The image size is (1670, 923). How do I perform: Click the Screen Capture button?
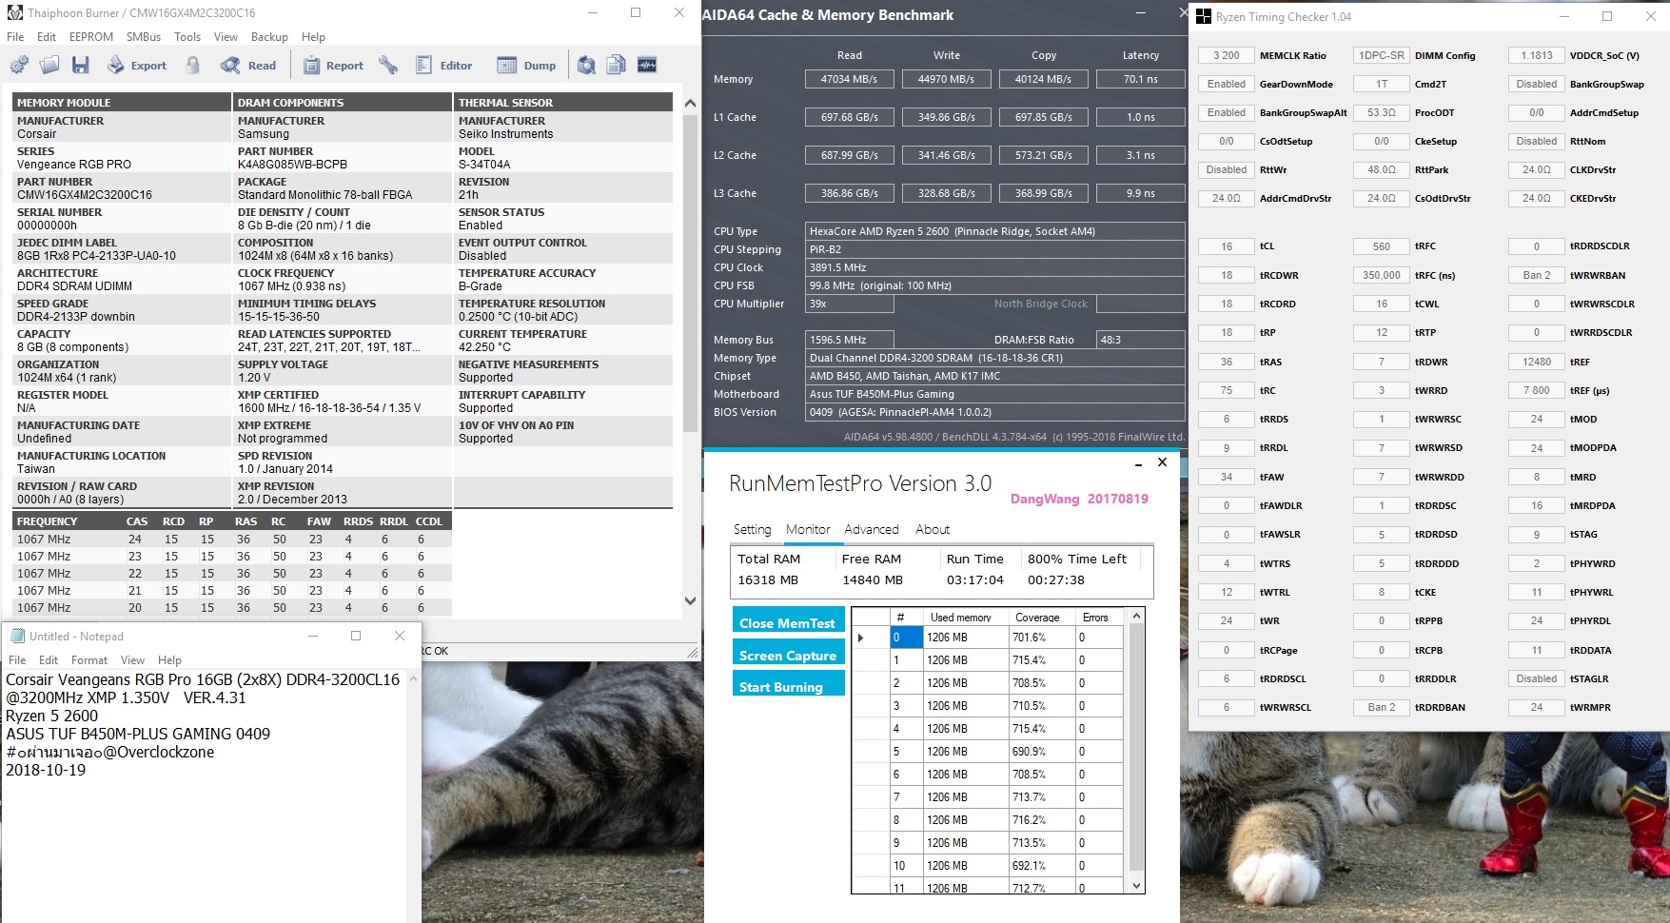pyautogui.click(x=788, y=652)
